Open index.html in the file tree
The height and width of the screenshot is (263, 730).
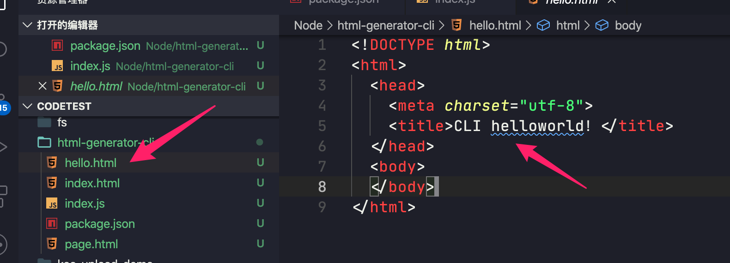pyautogui.click(x=149, y=183)
